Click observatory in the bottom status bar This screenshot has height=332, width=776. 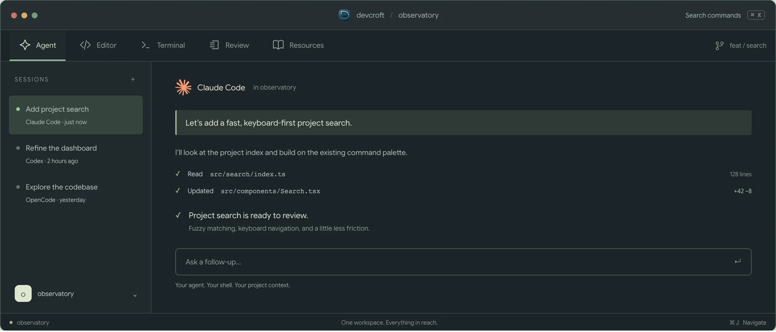tap(33, 322)
